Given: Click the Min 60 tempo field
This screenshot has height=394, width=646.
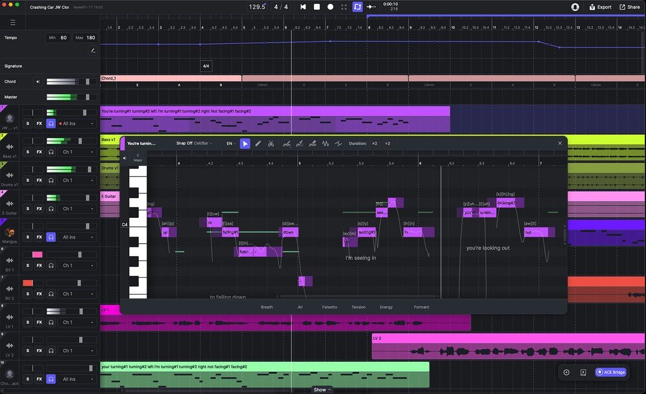Looking at the screenshot, I should point(57,37).
